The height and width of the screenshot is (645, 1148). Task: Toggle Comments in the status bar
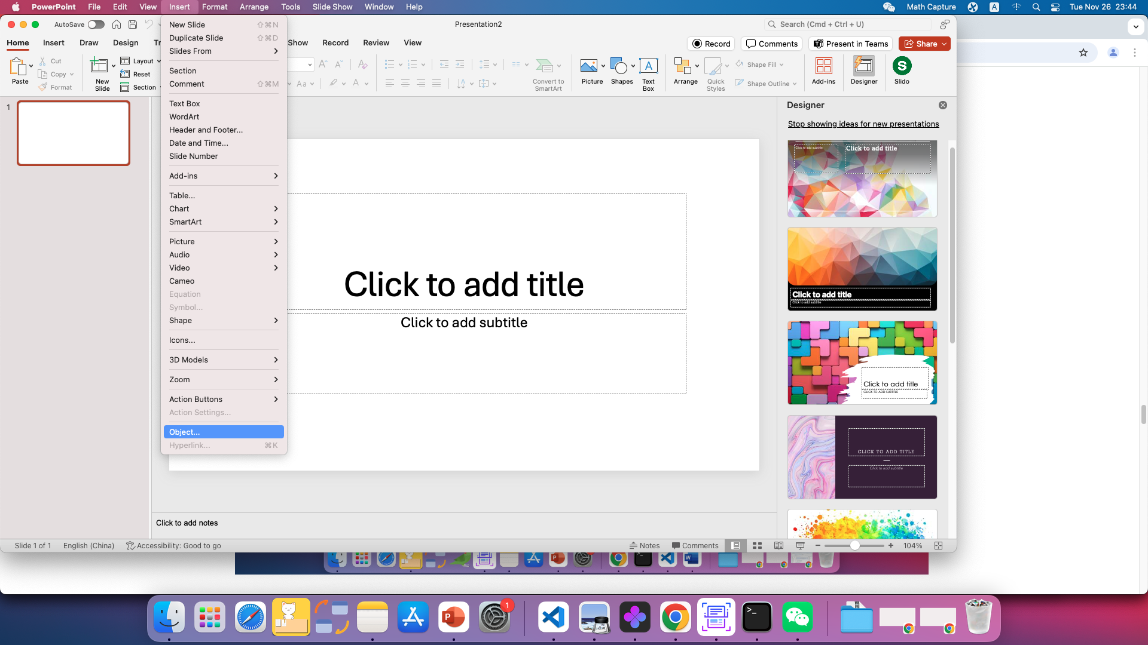[x=695, y=545]
